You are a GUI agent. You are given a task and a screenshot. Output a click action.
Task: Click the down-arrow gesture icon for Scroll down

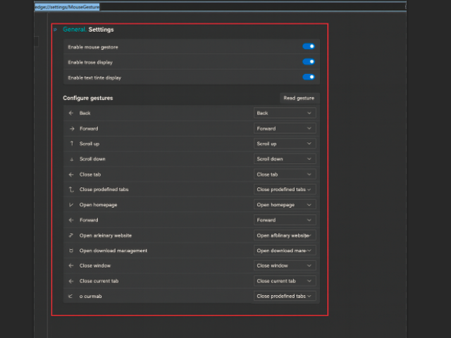coord(71,159)
